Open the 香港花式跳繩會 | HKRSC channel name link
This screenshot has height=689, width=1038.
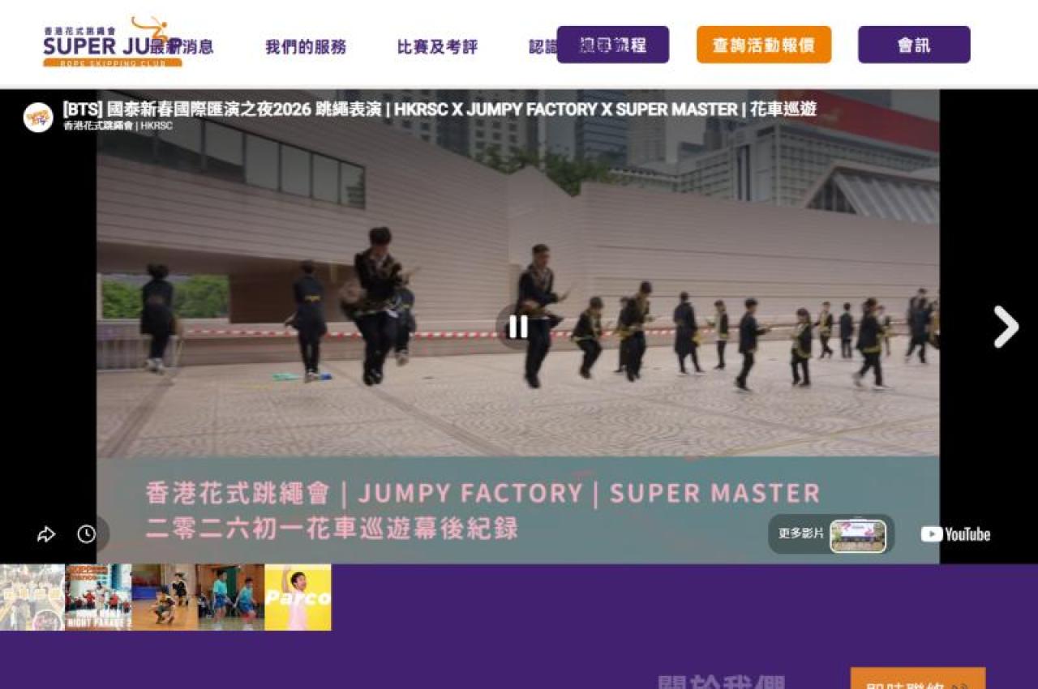[118, 126]
